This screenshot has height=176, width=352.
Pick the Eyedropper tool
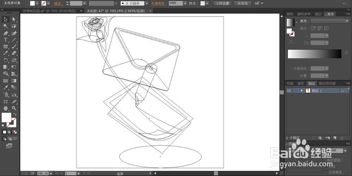(6, 87)
